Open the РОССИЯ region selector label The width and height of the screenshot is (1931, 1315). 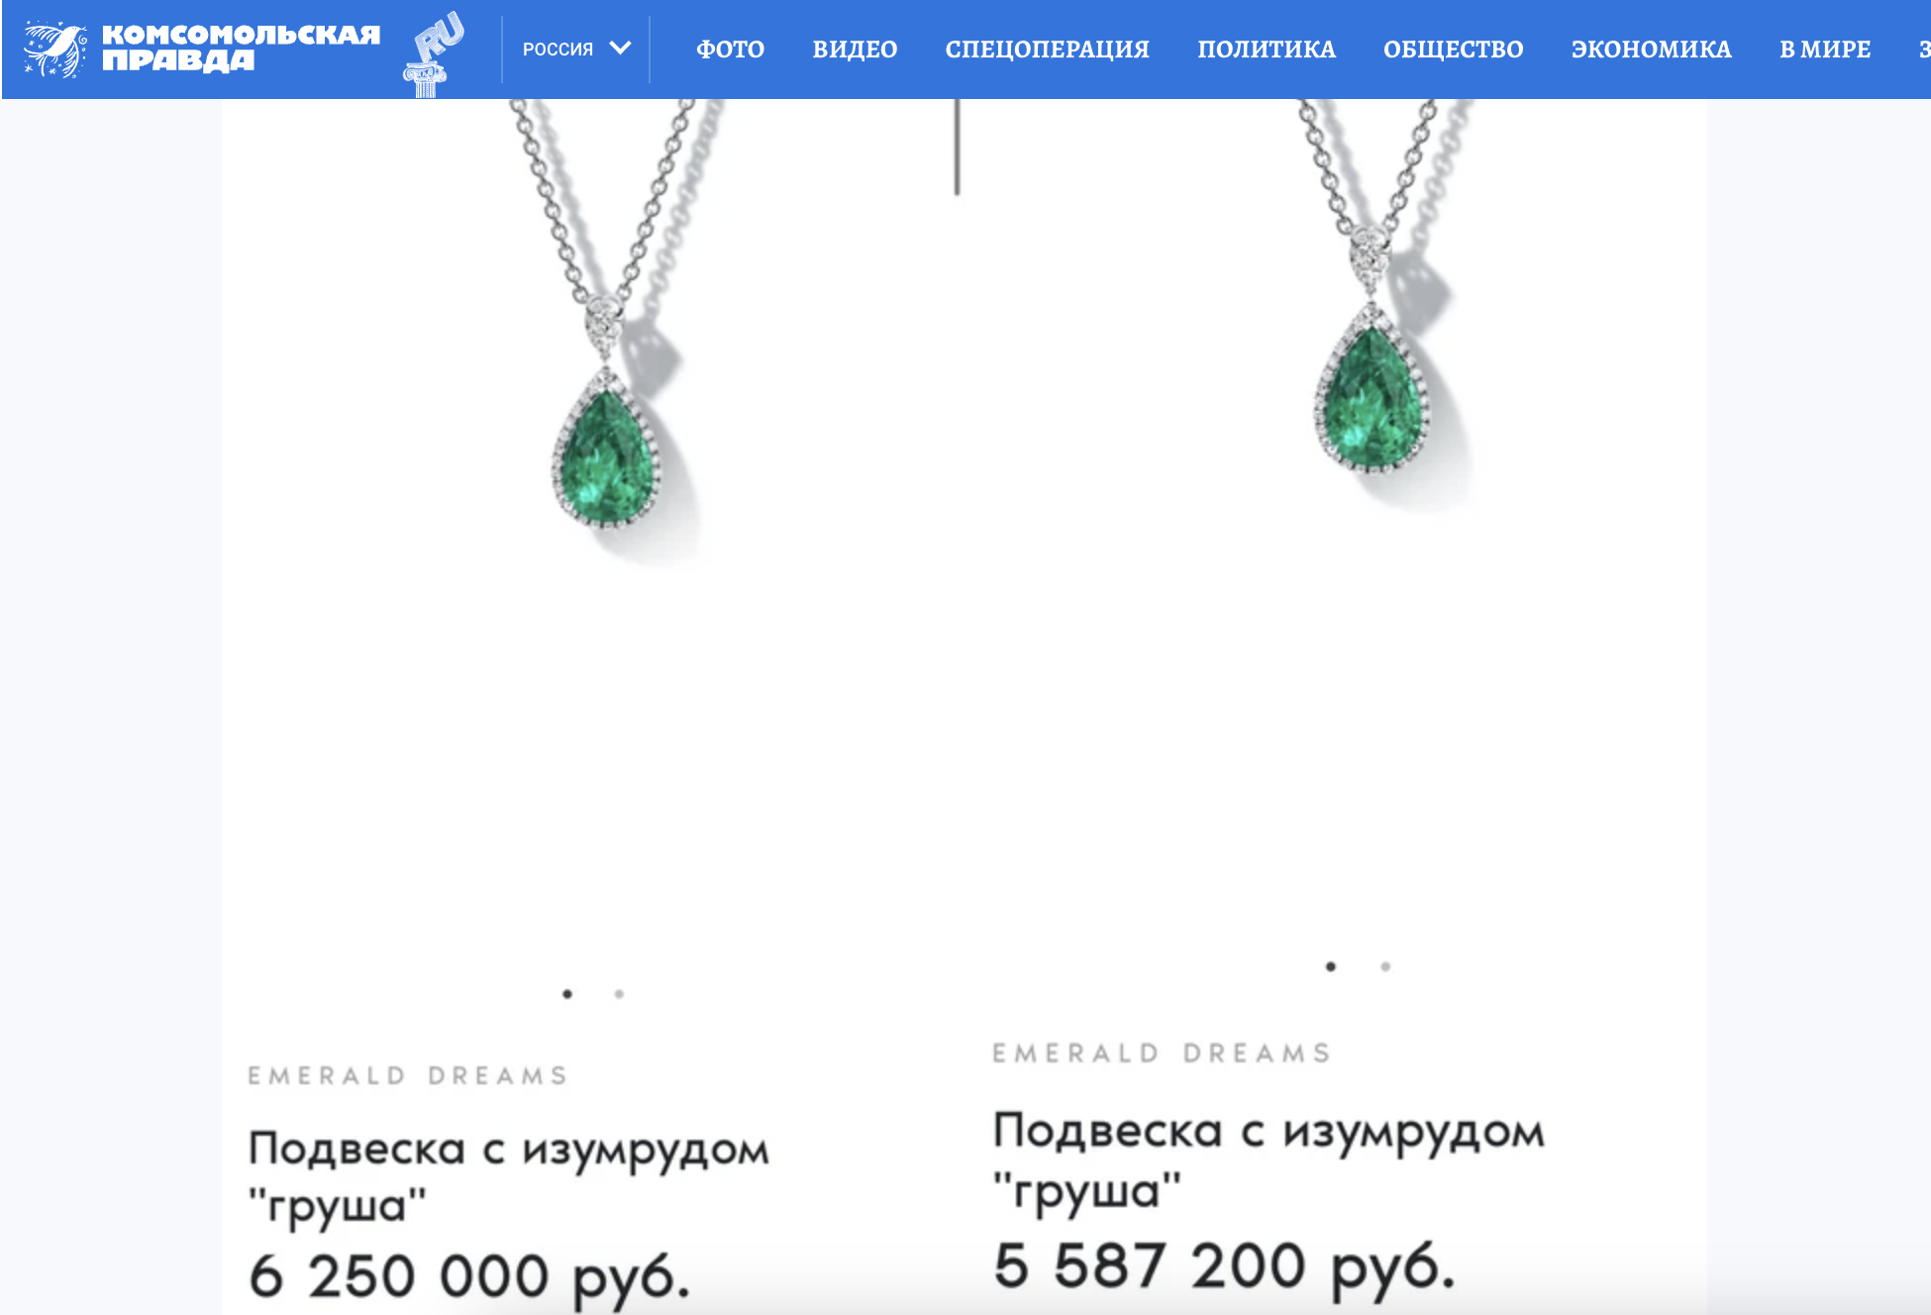(558, 50)
